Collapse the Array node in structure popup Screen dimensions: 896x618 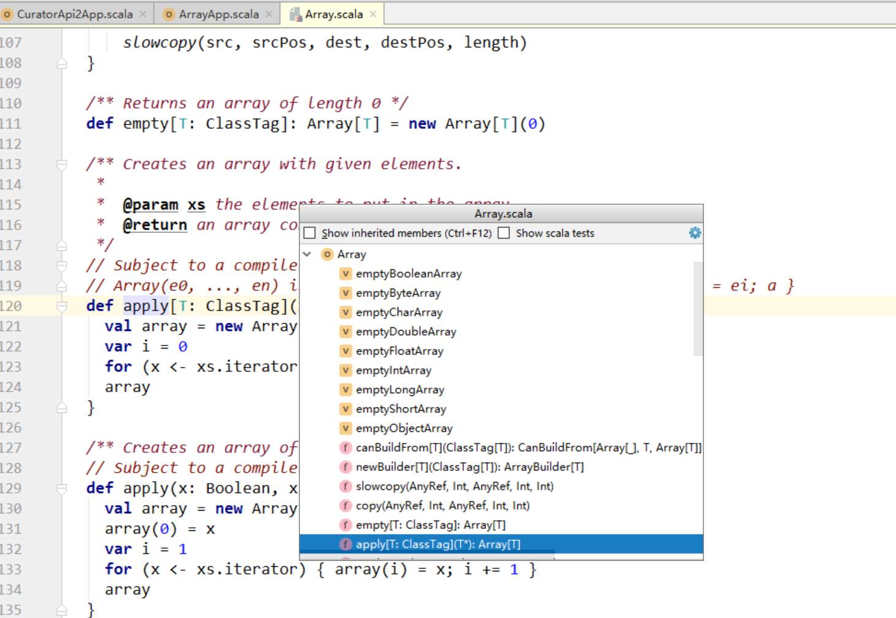pos(307,254)
